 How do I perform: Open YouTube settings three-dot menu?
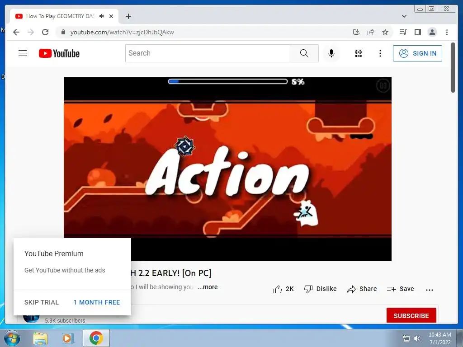point(380,53)
